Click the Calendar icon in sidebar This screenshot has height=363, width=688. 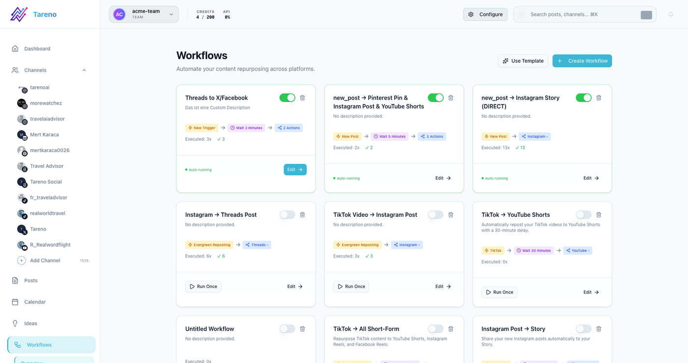point(15,302)
